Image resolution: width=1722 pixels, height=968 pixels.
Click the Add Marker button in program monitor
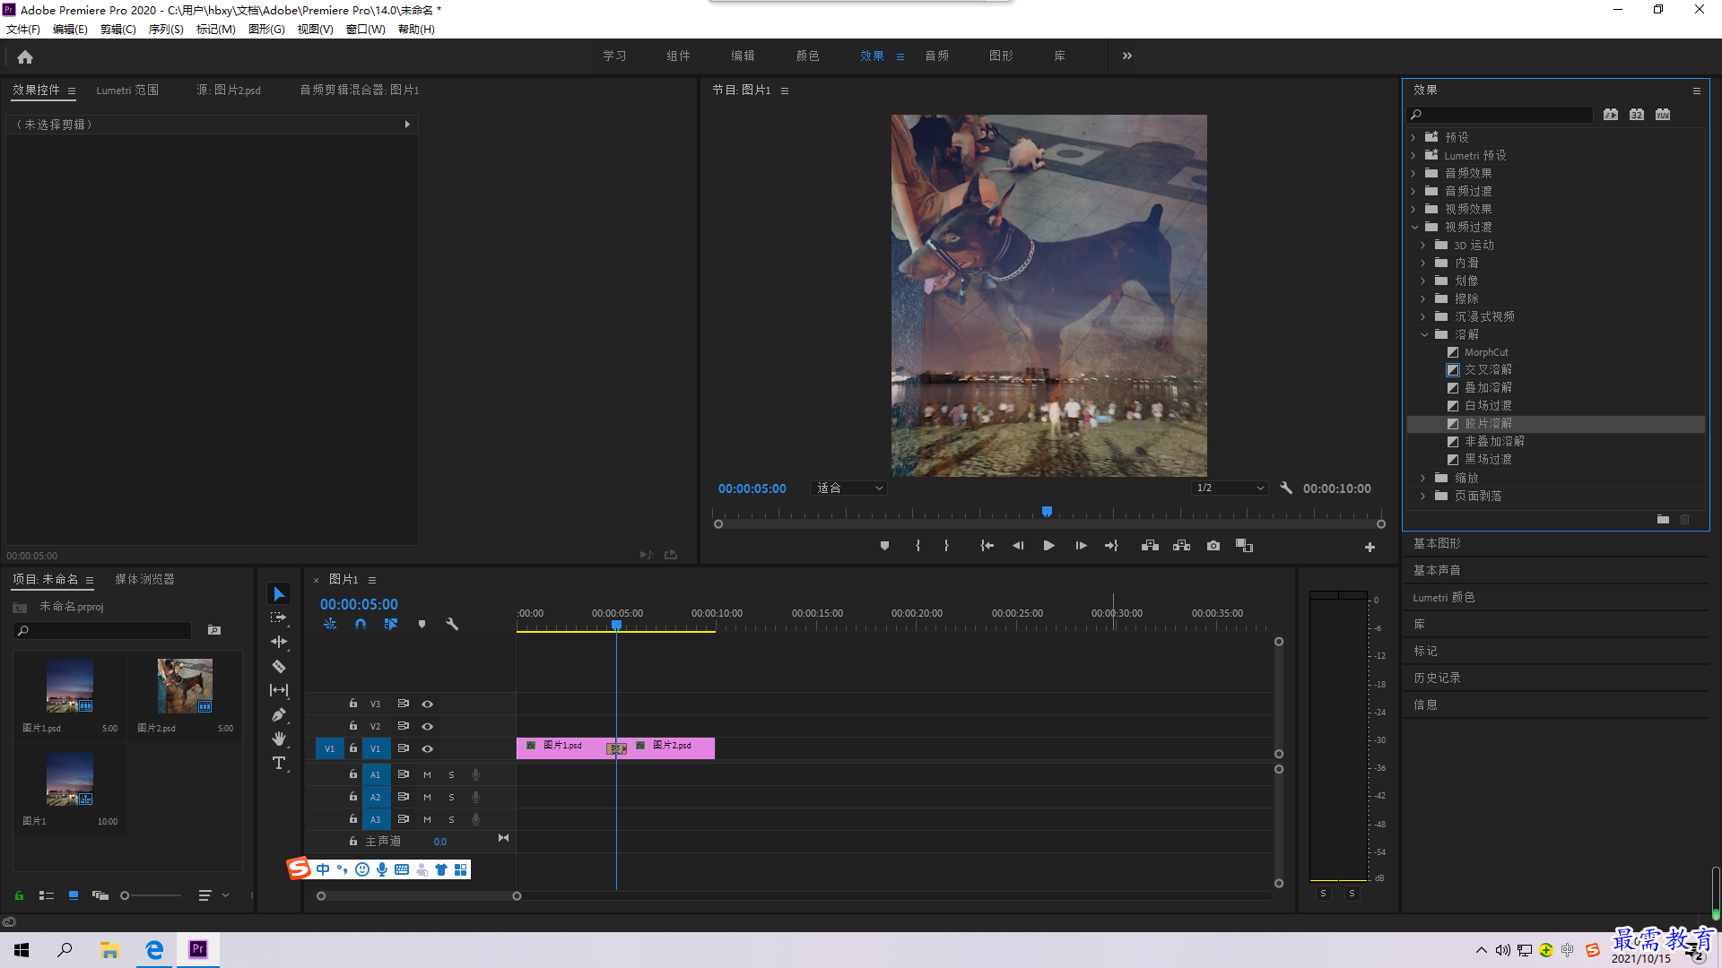coord(884,546)
